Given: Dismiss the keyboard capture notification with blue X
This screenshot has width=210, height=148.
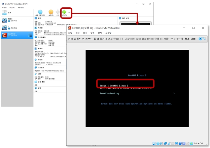Looking at the screenshot, I should click(200, 39).
